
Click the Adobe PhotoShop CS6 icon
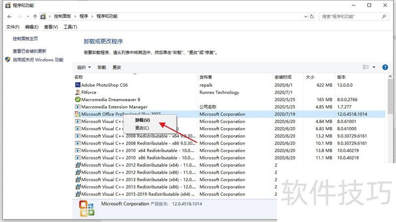pyautogui.click(x=78, y=85)
